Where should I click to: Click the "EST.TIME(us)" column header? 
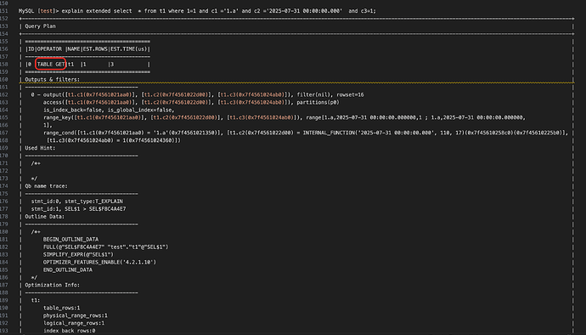pos(129,49)
